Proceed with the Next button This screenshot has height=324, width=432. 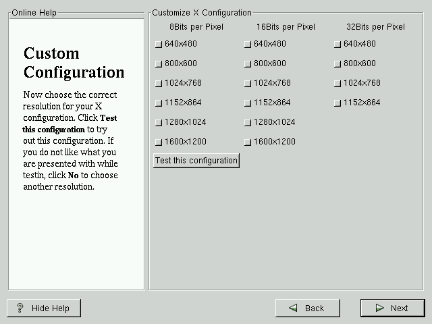click(392, 308)
